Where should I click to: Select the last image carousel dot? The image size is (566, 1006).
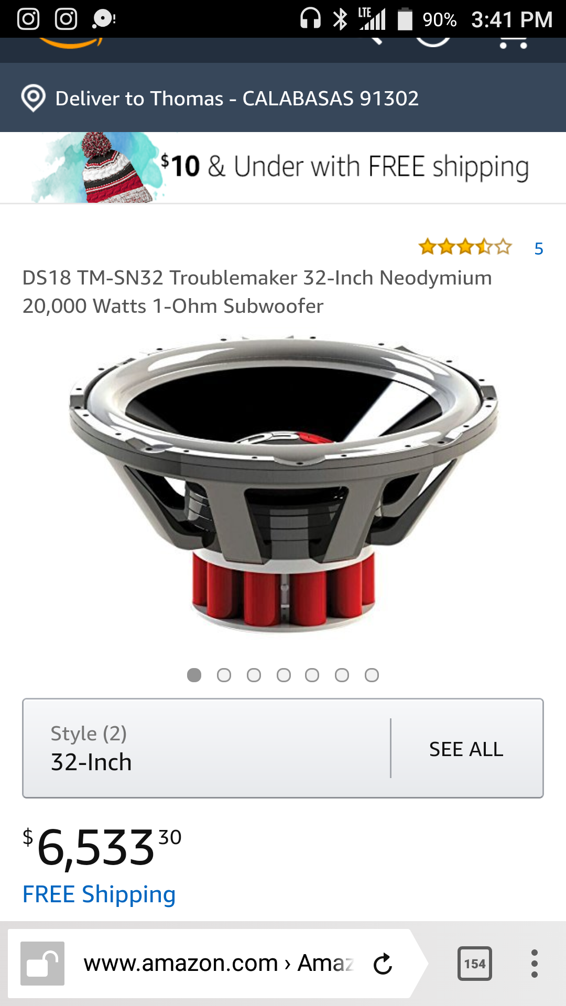pyautogui.click(x=372, y=675)
